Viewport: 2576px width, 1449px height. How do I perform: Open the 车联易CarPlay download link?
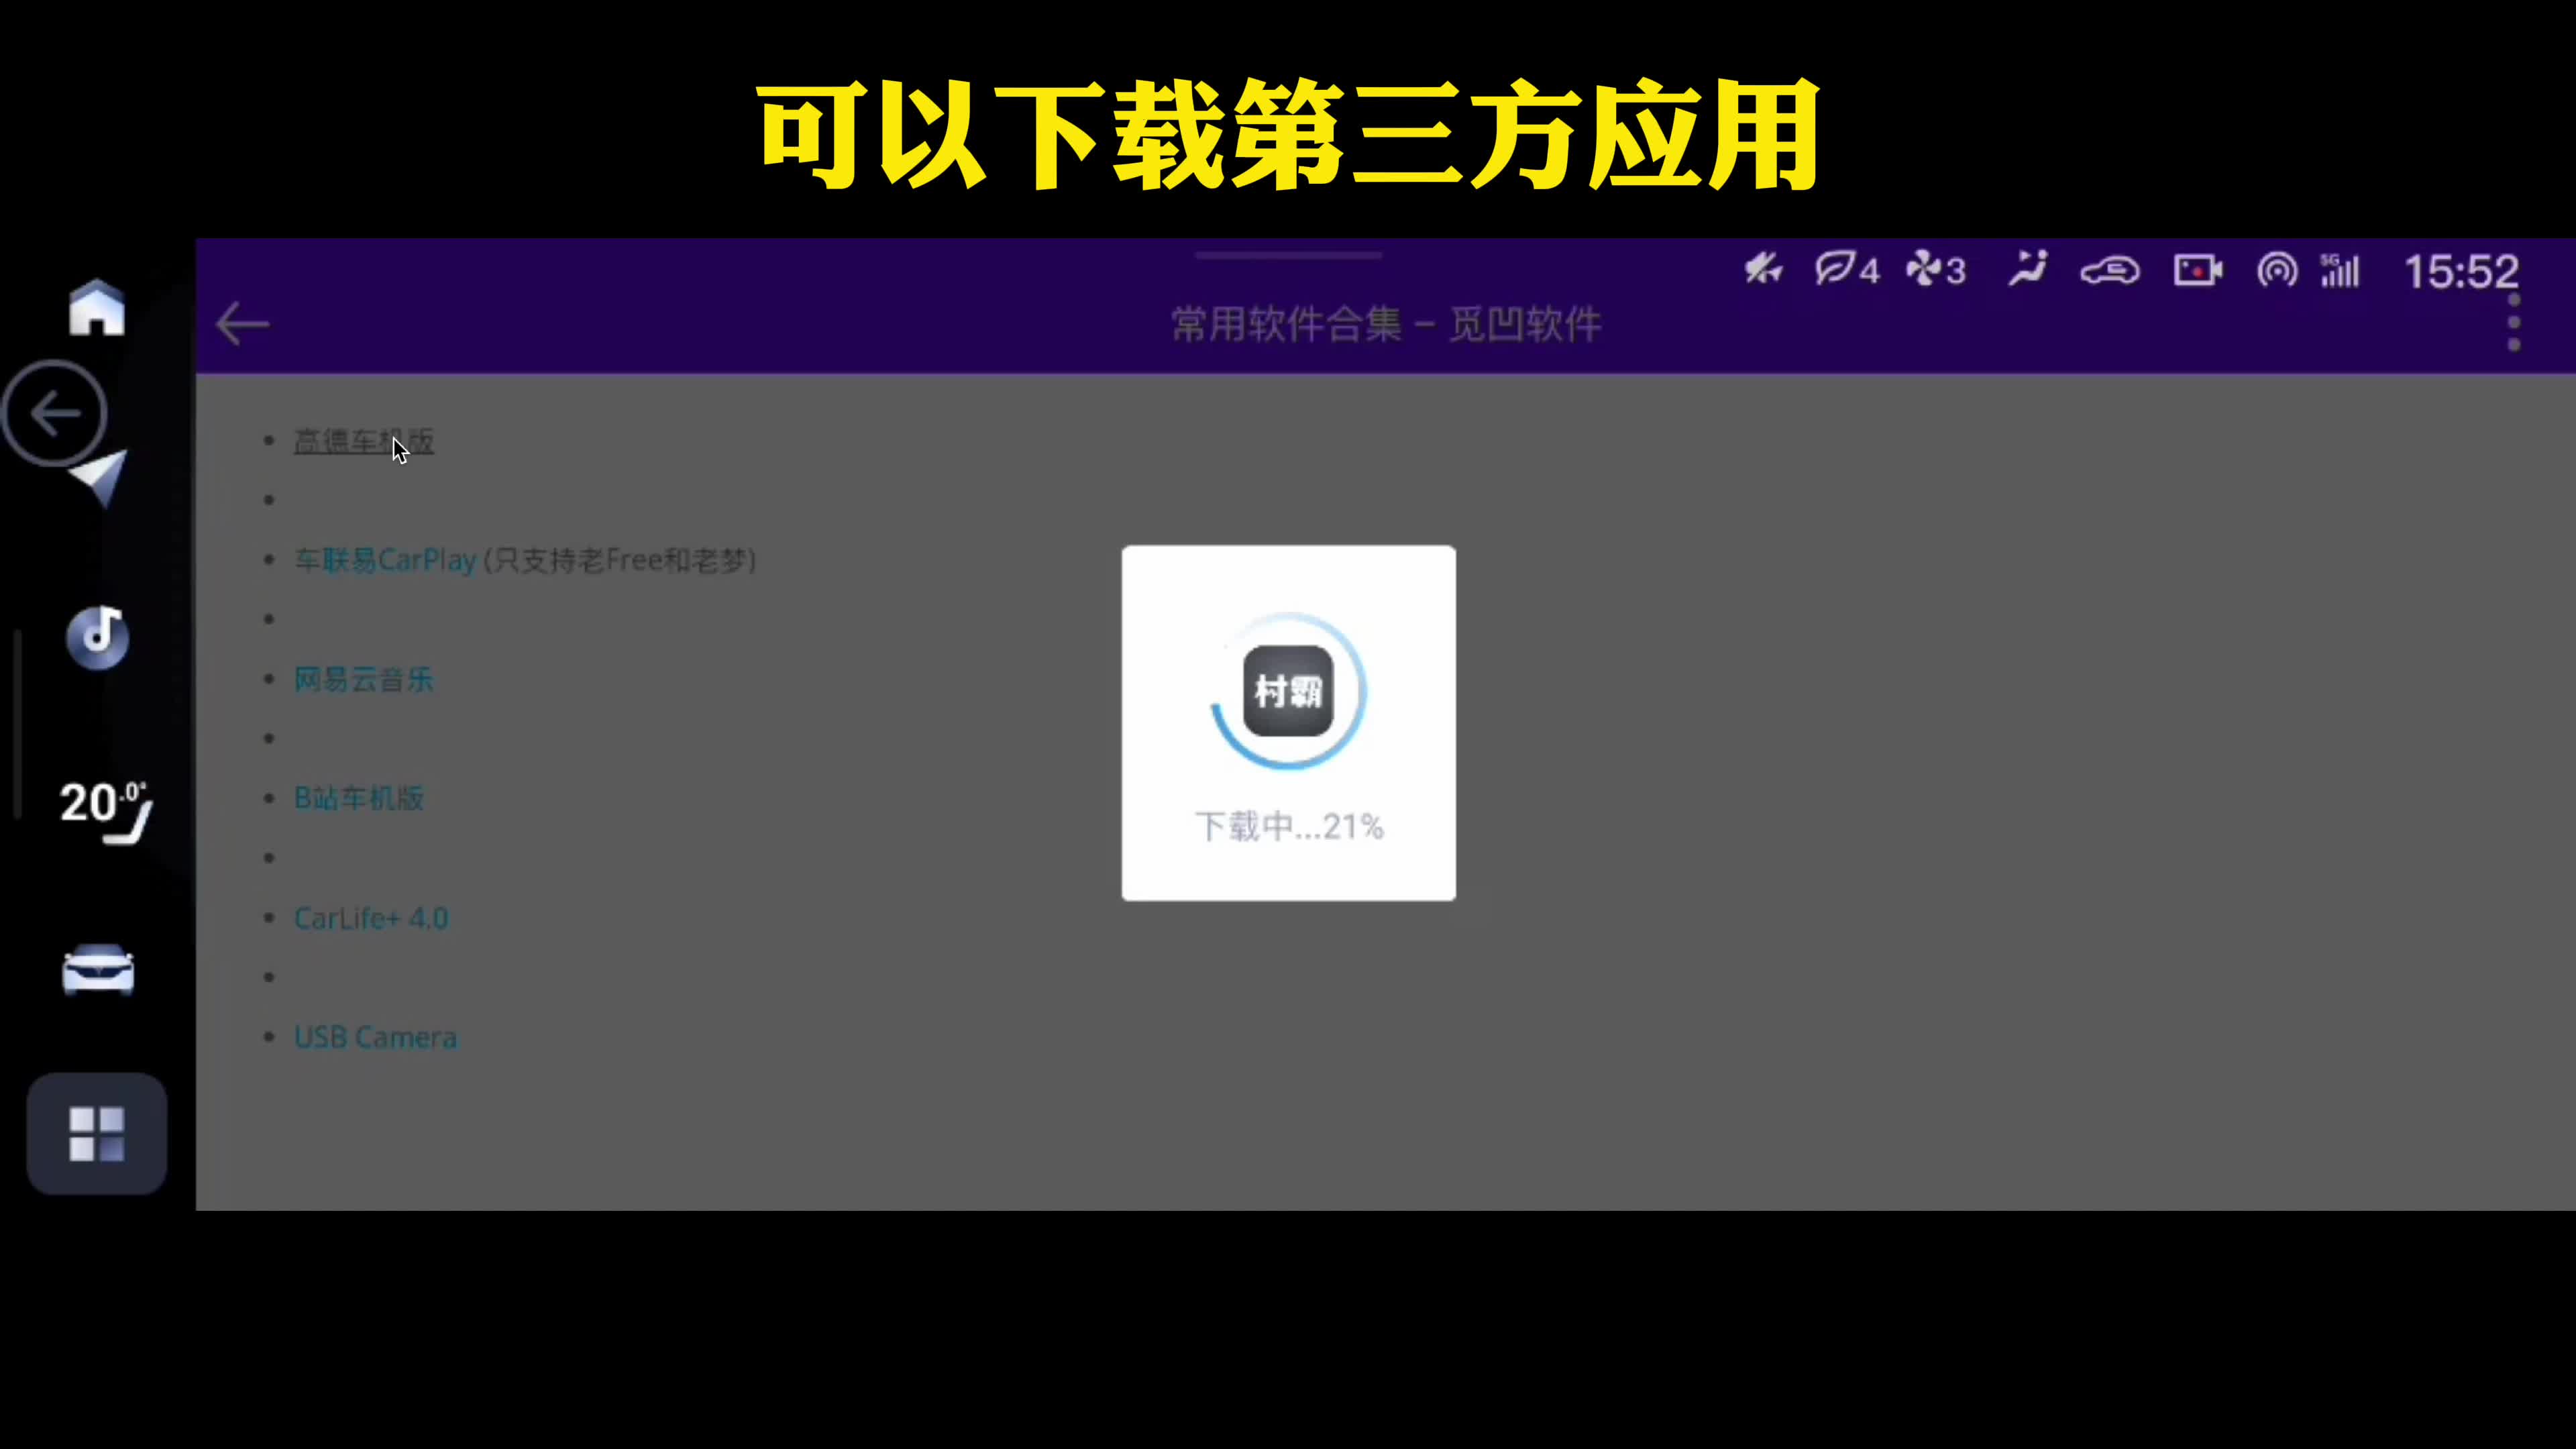385,560
